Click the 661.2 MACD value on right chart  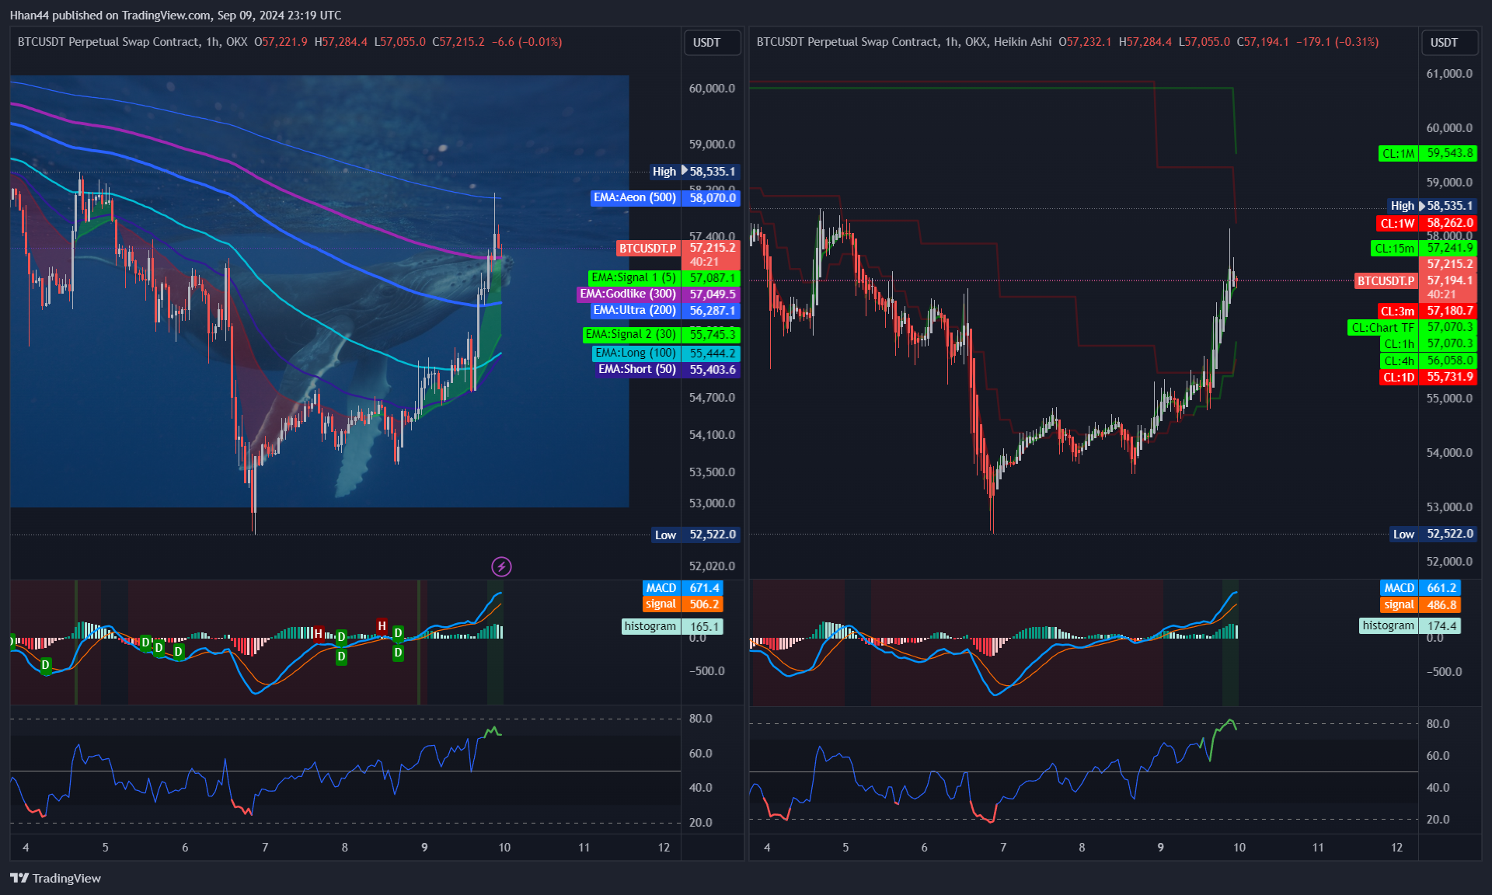pyautogui.click(x=1441, y=588)
